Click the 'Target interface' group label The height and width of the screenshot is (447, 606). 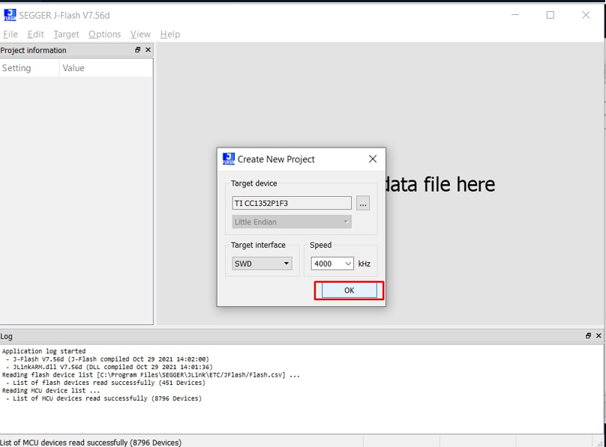tap(258, 246)
